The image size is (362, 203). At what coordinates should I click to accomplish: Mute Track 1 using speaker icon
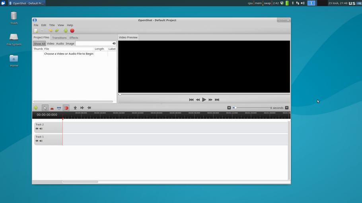41,141
